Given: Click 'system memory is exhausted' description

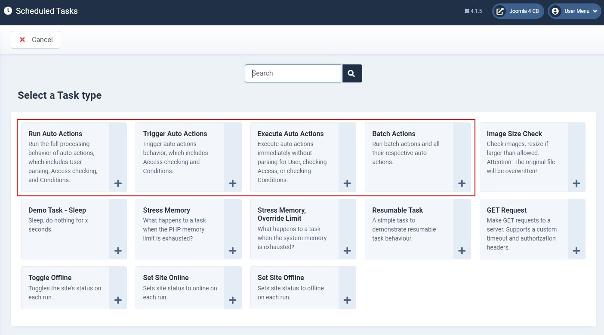Looking at the screenshot, I should [292, 238].
